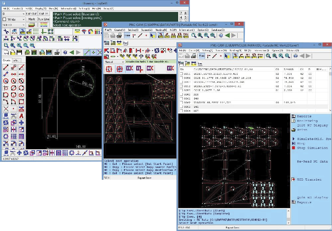Click the Esc icon in the middle PNC-CAM window
The height and width of the screenshot is (231, 332).
[126, 43]
